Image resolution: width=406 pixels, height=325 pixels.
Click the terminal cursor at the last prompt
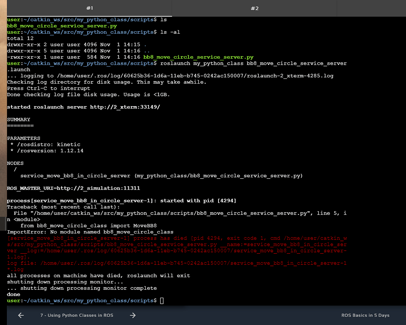162,301
